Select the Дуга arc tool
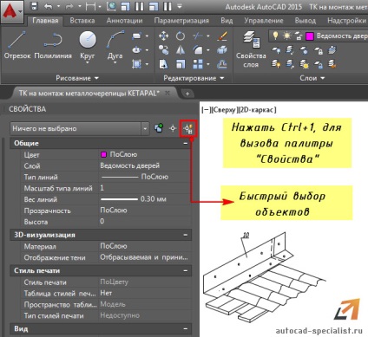The width and height of the screenshot is (368, 337). pyautogui.click(x=115, y=45)
